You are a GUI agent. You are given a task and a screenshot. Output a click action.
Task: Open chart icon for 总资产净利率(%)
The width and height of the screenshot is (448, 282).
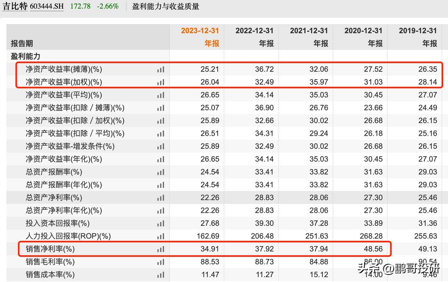coord(161,197)
